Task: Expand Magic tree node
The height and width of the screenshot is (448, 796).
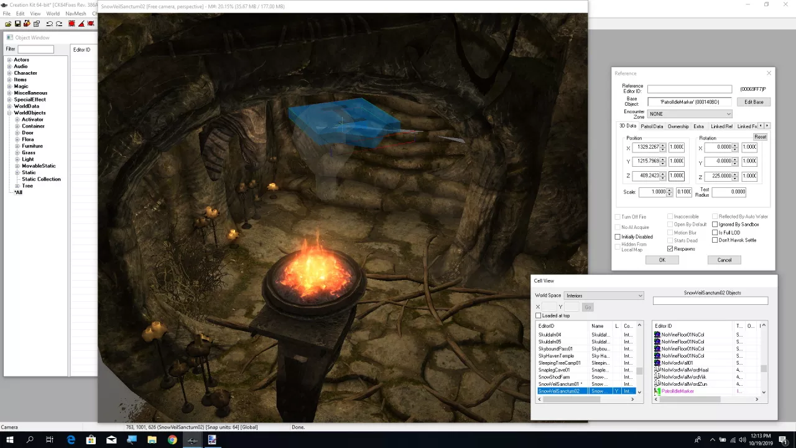Action: point(9,86)
